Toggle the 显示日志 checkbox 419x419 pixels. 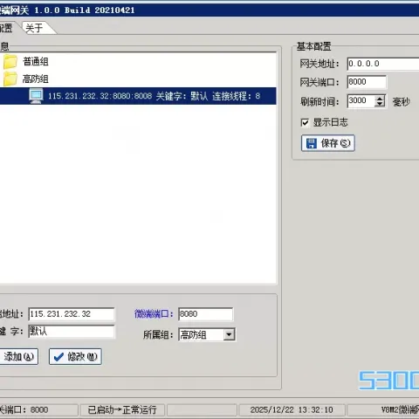click(x=305, y=122)
